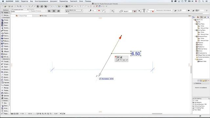The width and height of the screenshot is (210, 118).
Task: Open Разрезы in the navigator tree
Action: tap(199, 43)
